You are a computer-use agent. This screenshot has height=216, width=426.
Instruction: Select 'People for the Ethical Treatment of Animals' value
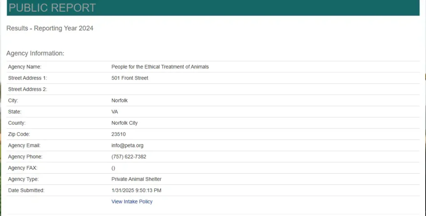click(160, 67)
